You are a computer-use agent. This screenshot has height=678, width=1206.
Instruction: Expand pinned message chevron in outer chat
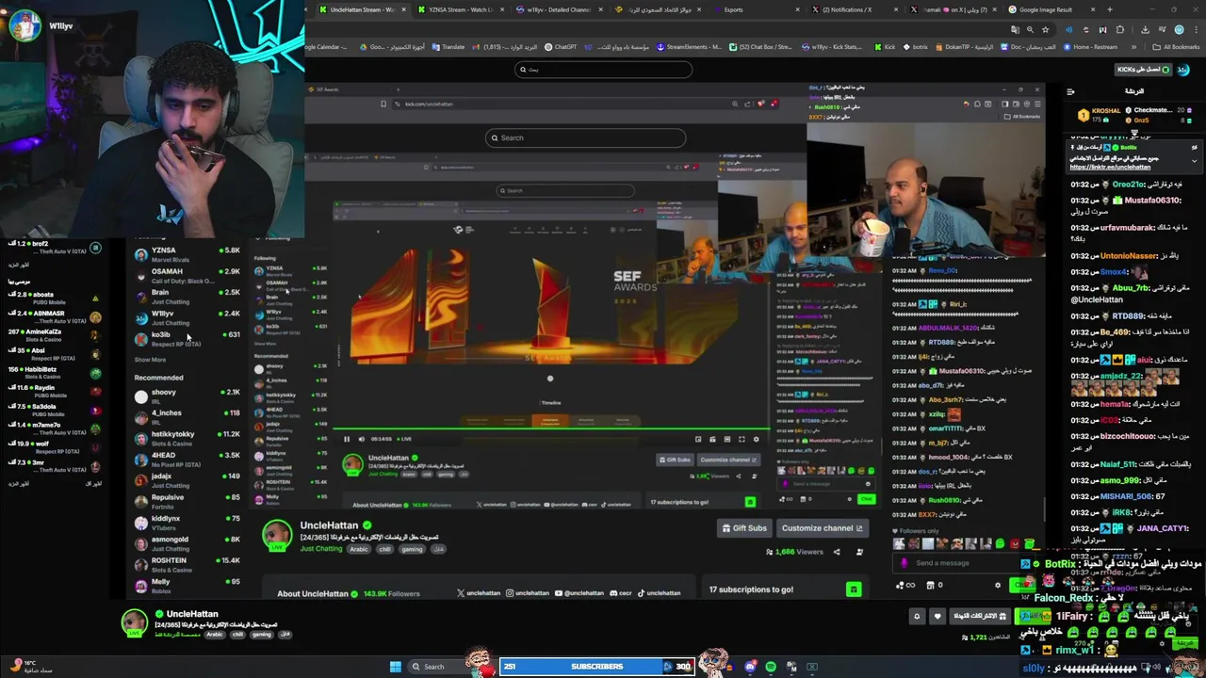tap(1194, 161)
